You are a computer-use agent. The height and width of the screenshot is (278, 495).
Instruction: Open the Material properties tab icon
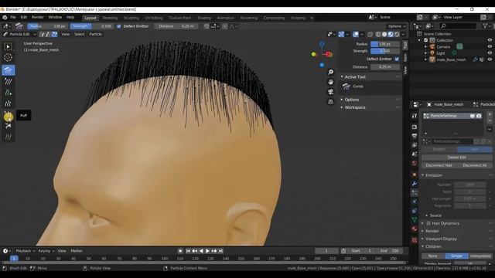[x=415, y=229]
